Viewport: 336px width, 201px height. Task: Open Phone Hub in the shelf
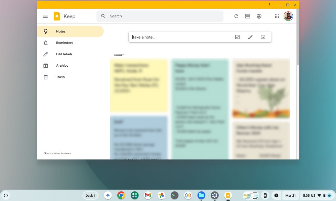[x=265, y=195]
